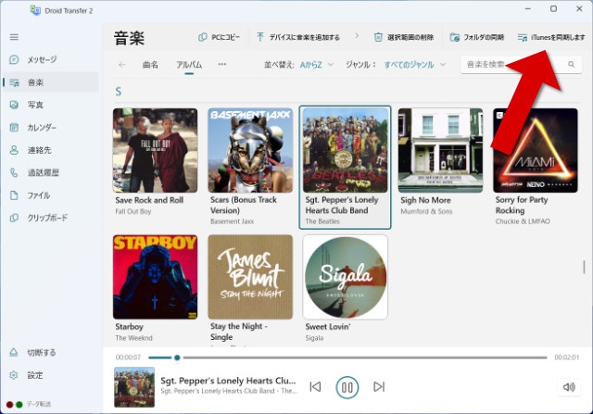Open 設定 settings
The width and height of the screenshot is (593, 414).
pyautogui.click(x=51, y=375)
